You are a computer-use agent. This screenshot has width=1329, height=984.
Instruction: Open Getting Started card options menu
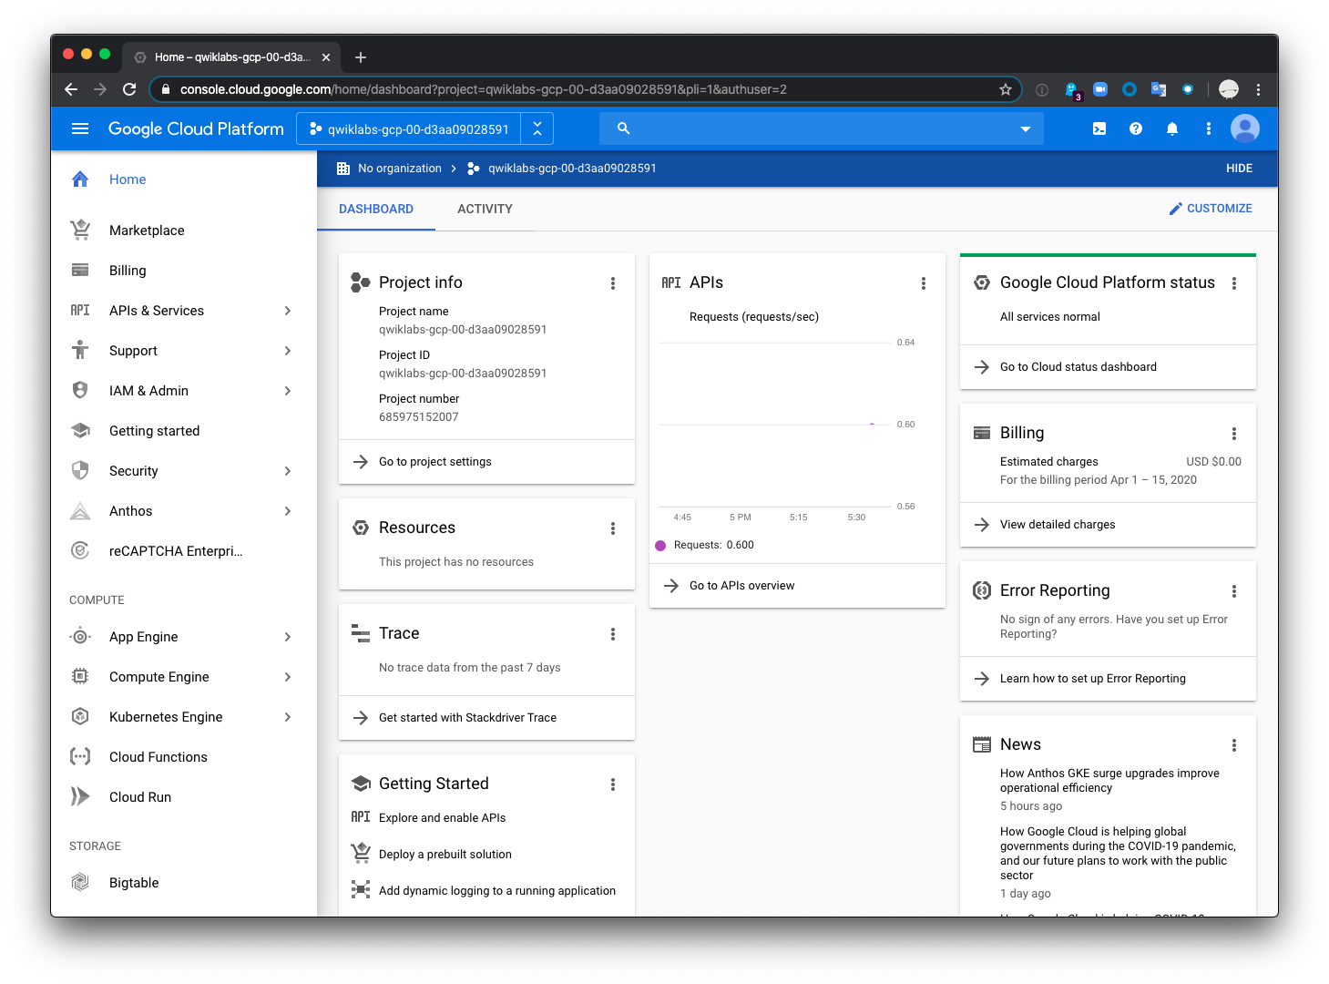tap(613, 784)
